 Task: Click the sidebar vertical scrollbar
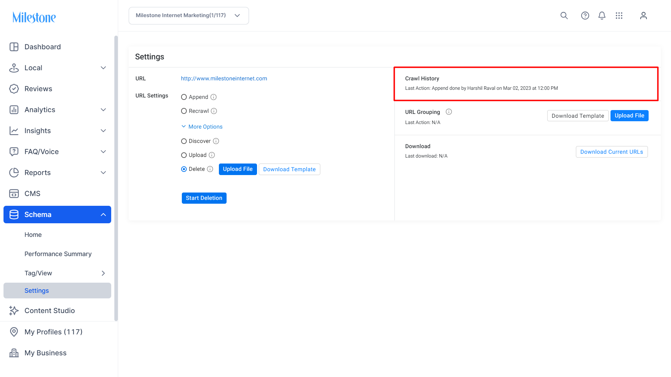(x=116, y=178)
